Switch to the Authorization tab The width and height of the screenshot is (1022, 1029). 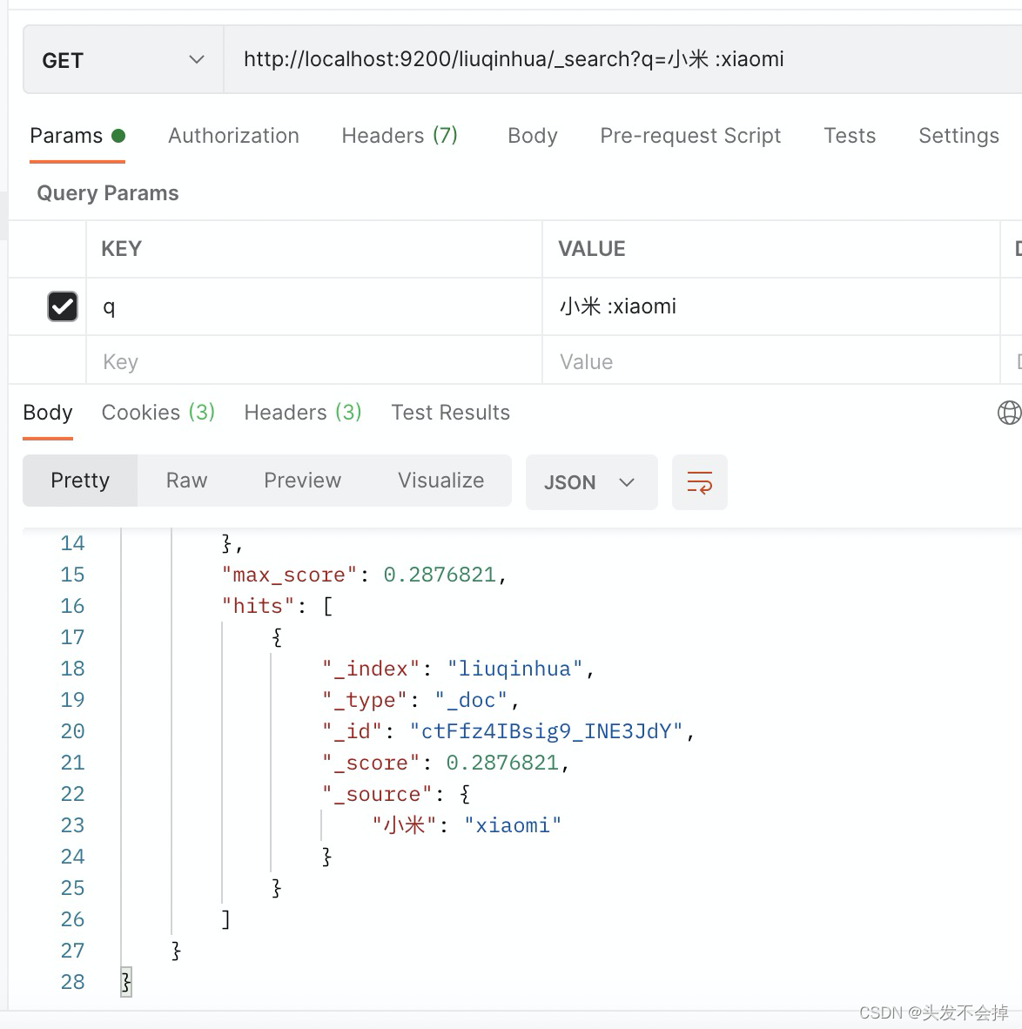pyautogui.click(x=233, y=136)
